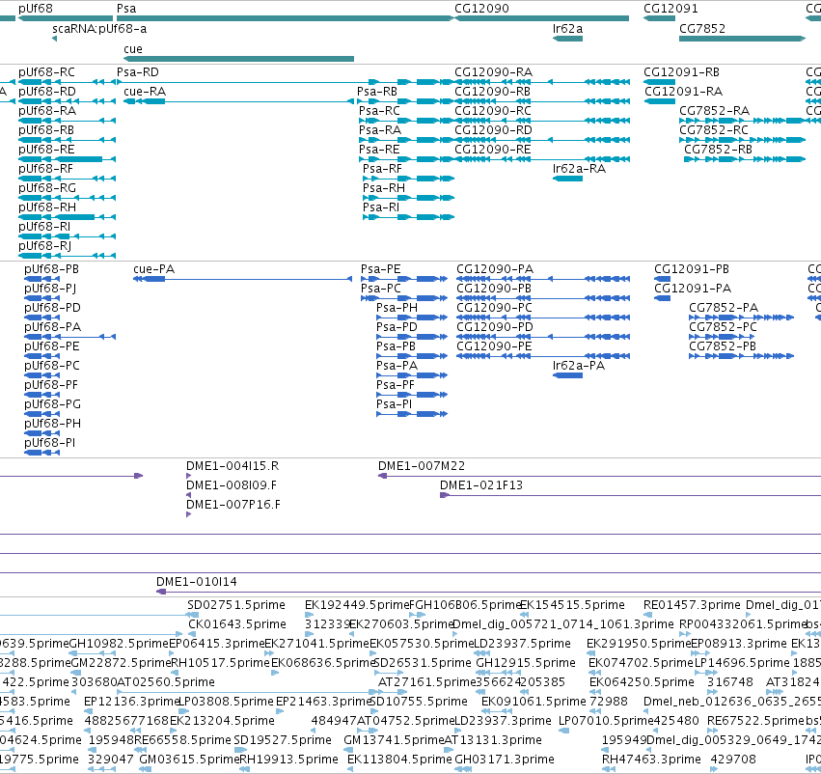The image size is (821, 774).
Task: Click protein label Psa-PI
Action: 395,404
